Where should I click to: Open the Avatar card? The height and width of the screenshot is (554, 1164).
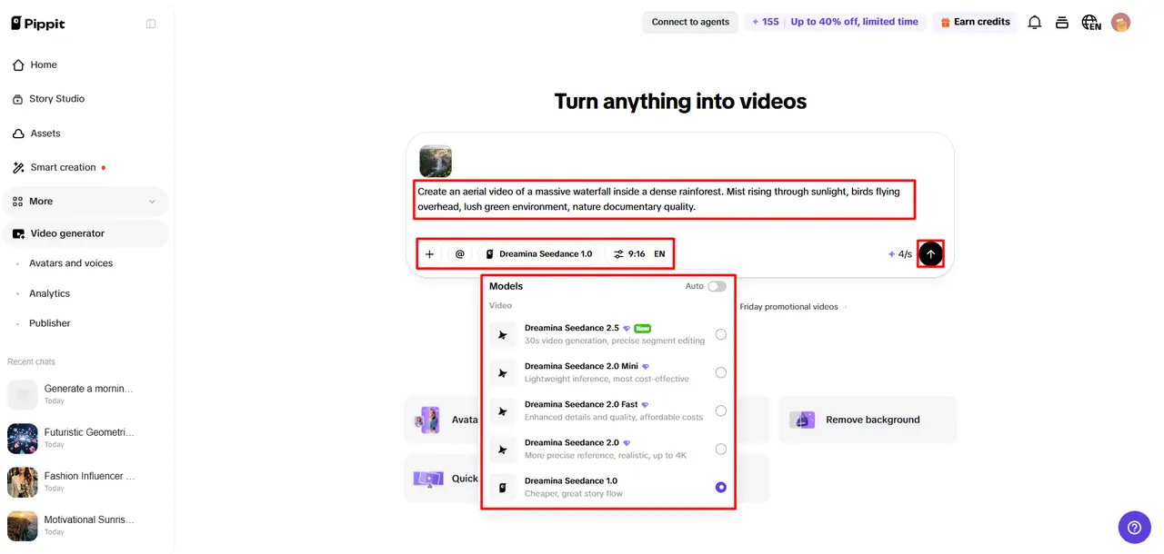coord(443,420)
